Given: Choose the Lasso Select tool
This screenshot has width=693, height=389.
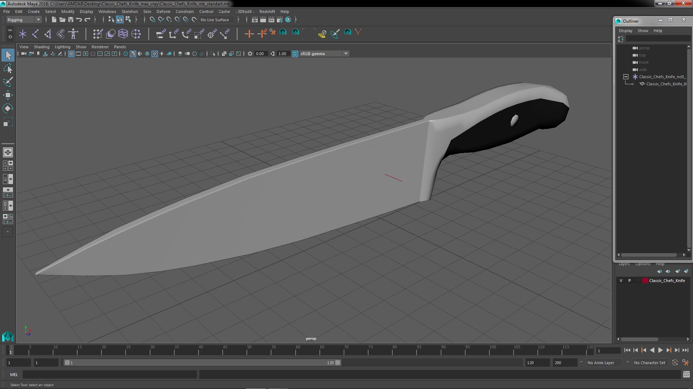Looking at the screenshot, I should point(8,68).
